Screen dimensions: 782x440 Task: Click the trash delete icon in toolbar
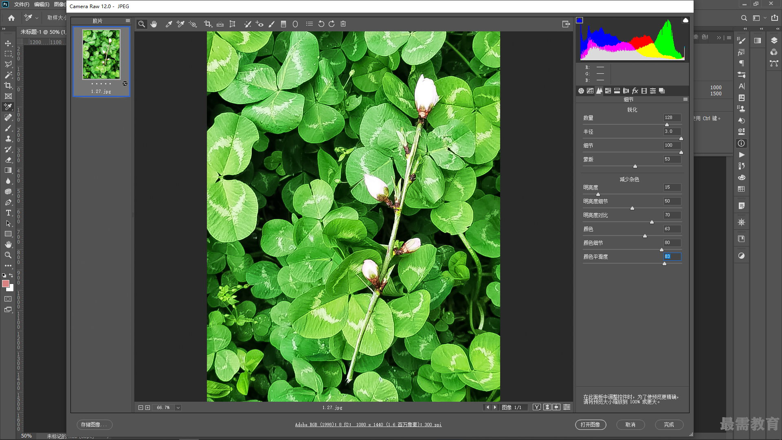(x=343, y=24)
